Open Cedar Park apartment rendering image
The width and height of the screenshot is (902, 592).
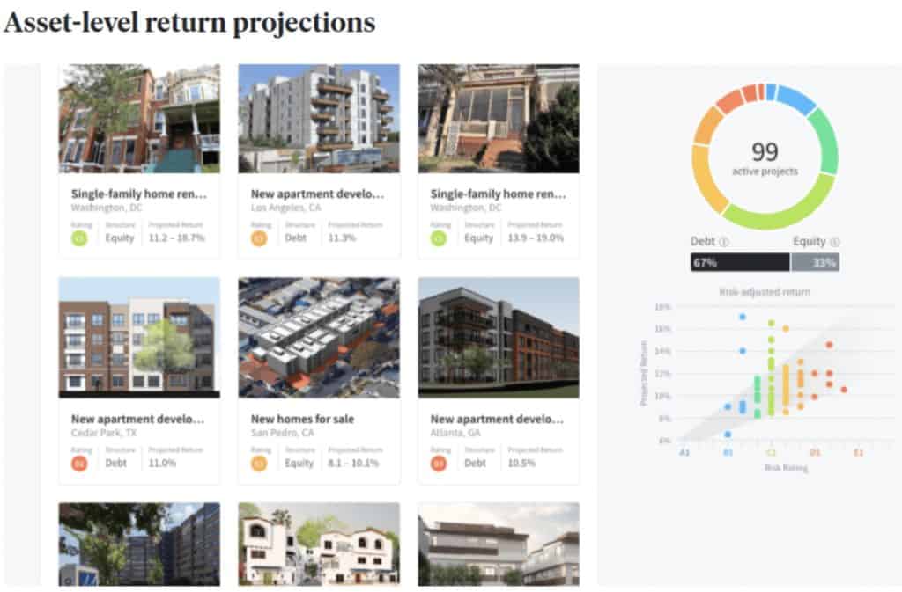tap(139, 338)
